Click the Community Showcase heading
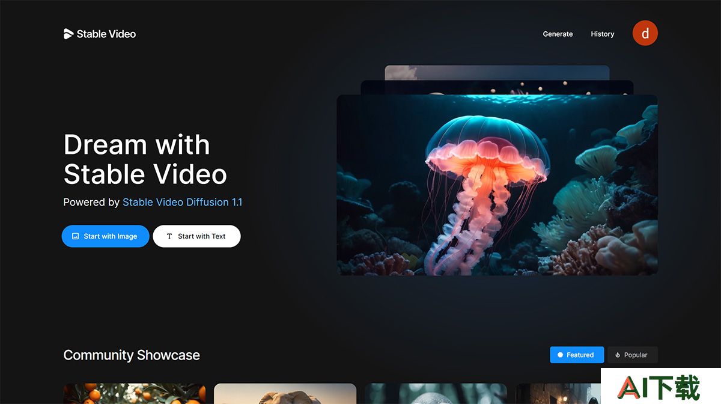721x404 pixels. click(x=132, y=355)
